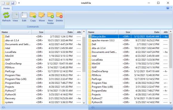173x110 pixels.
Task: Select Recovery folder in left pane
Action: [42, 98]
